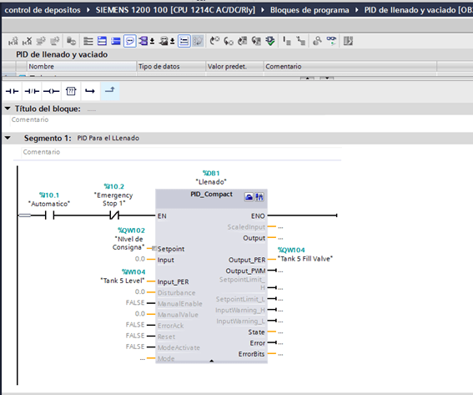Open breadcrumb arrow after control de depositos
The image size is (473, 395).
coord(88,10)
